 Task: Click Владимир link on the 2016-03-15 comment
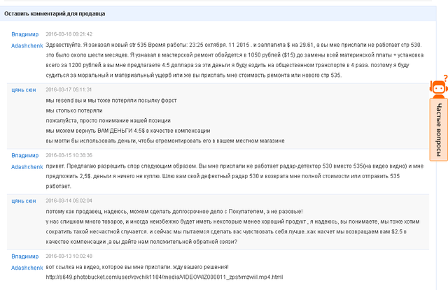[25, 155]
